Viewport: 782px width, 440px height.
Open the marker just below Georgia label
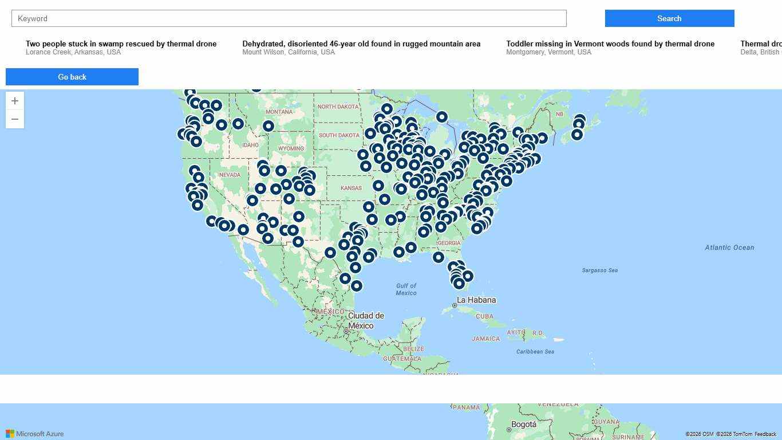[439, 257]
